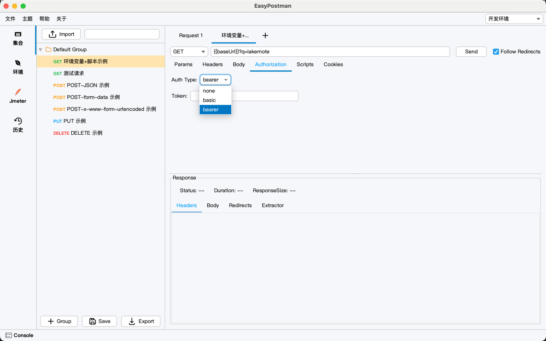Switch to Redirects tab
The image size is (546, 341).
tap(240, 205)
